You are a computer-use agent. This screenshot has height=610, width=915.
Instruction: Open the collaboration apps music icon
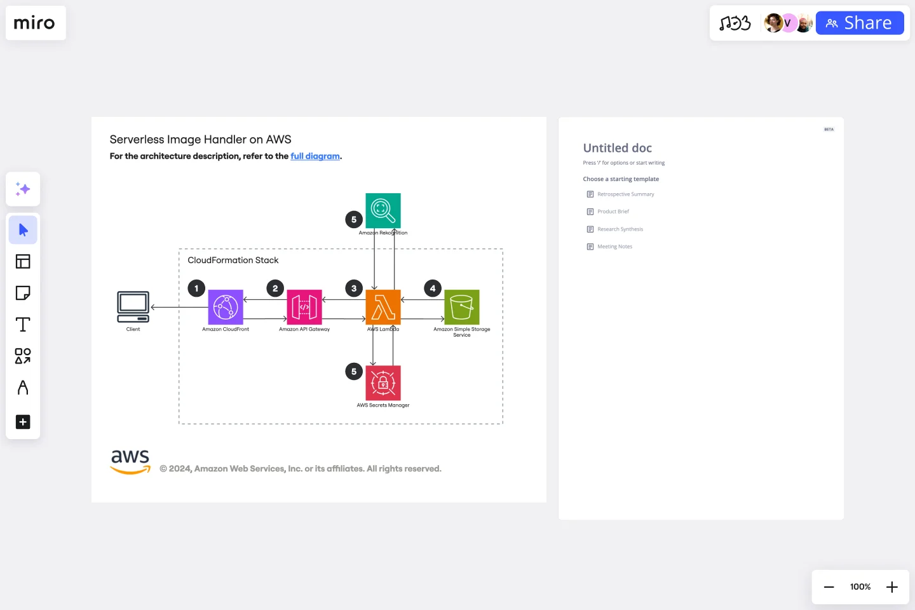pyautogui.click(x=735, y=24)
